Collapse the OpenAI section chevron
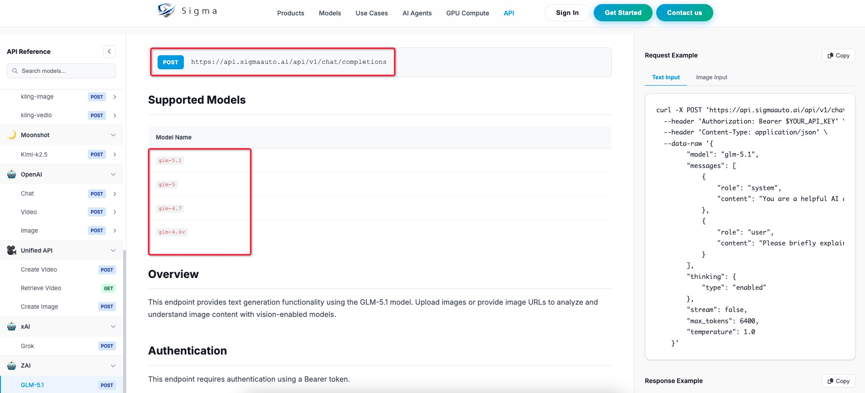The height and width of the screenshot is (393, 865). (x=113, y=174)
